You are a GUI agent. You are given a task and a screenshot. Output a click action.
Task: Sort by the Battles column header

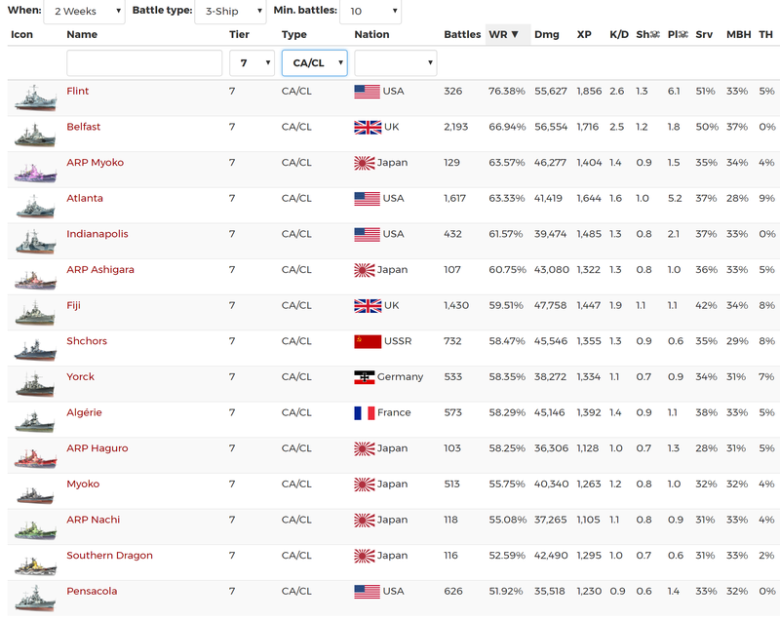pos(462,35)
